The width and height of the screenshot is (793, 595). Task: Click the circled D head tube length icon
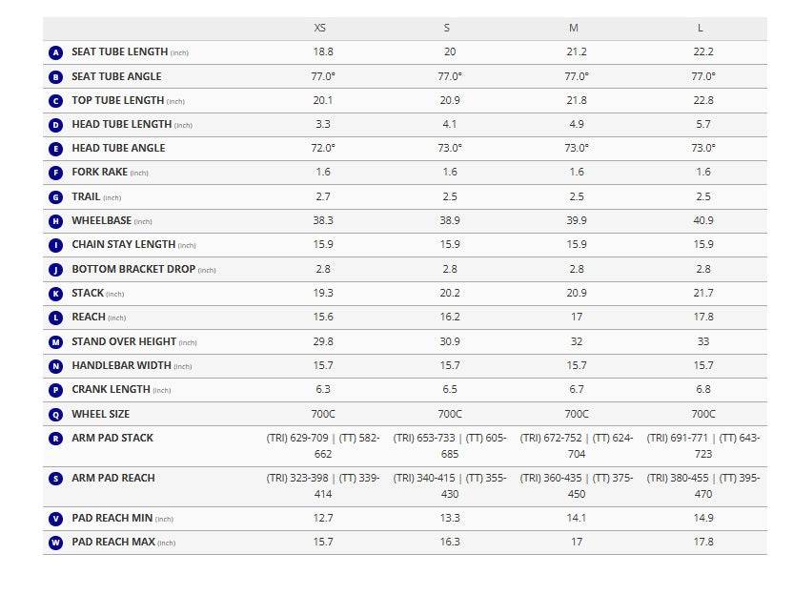(55, 125)
